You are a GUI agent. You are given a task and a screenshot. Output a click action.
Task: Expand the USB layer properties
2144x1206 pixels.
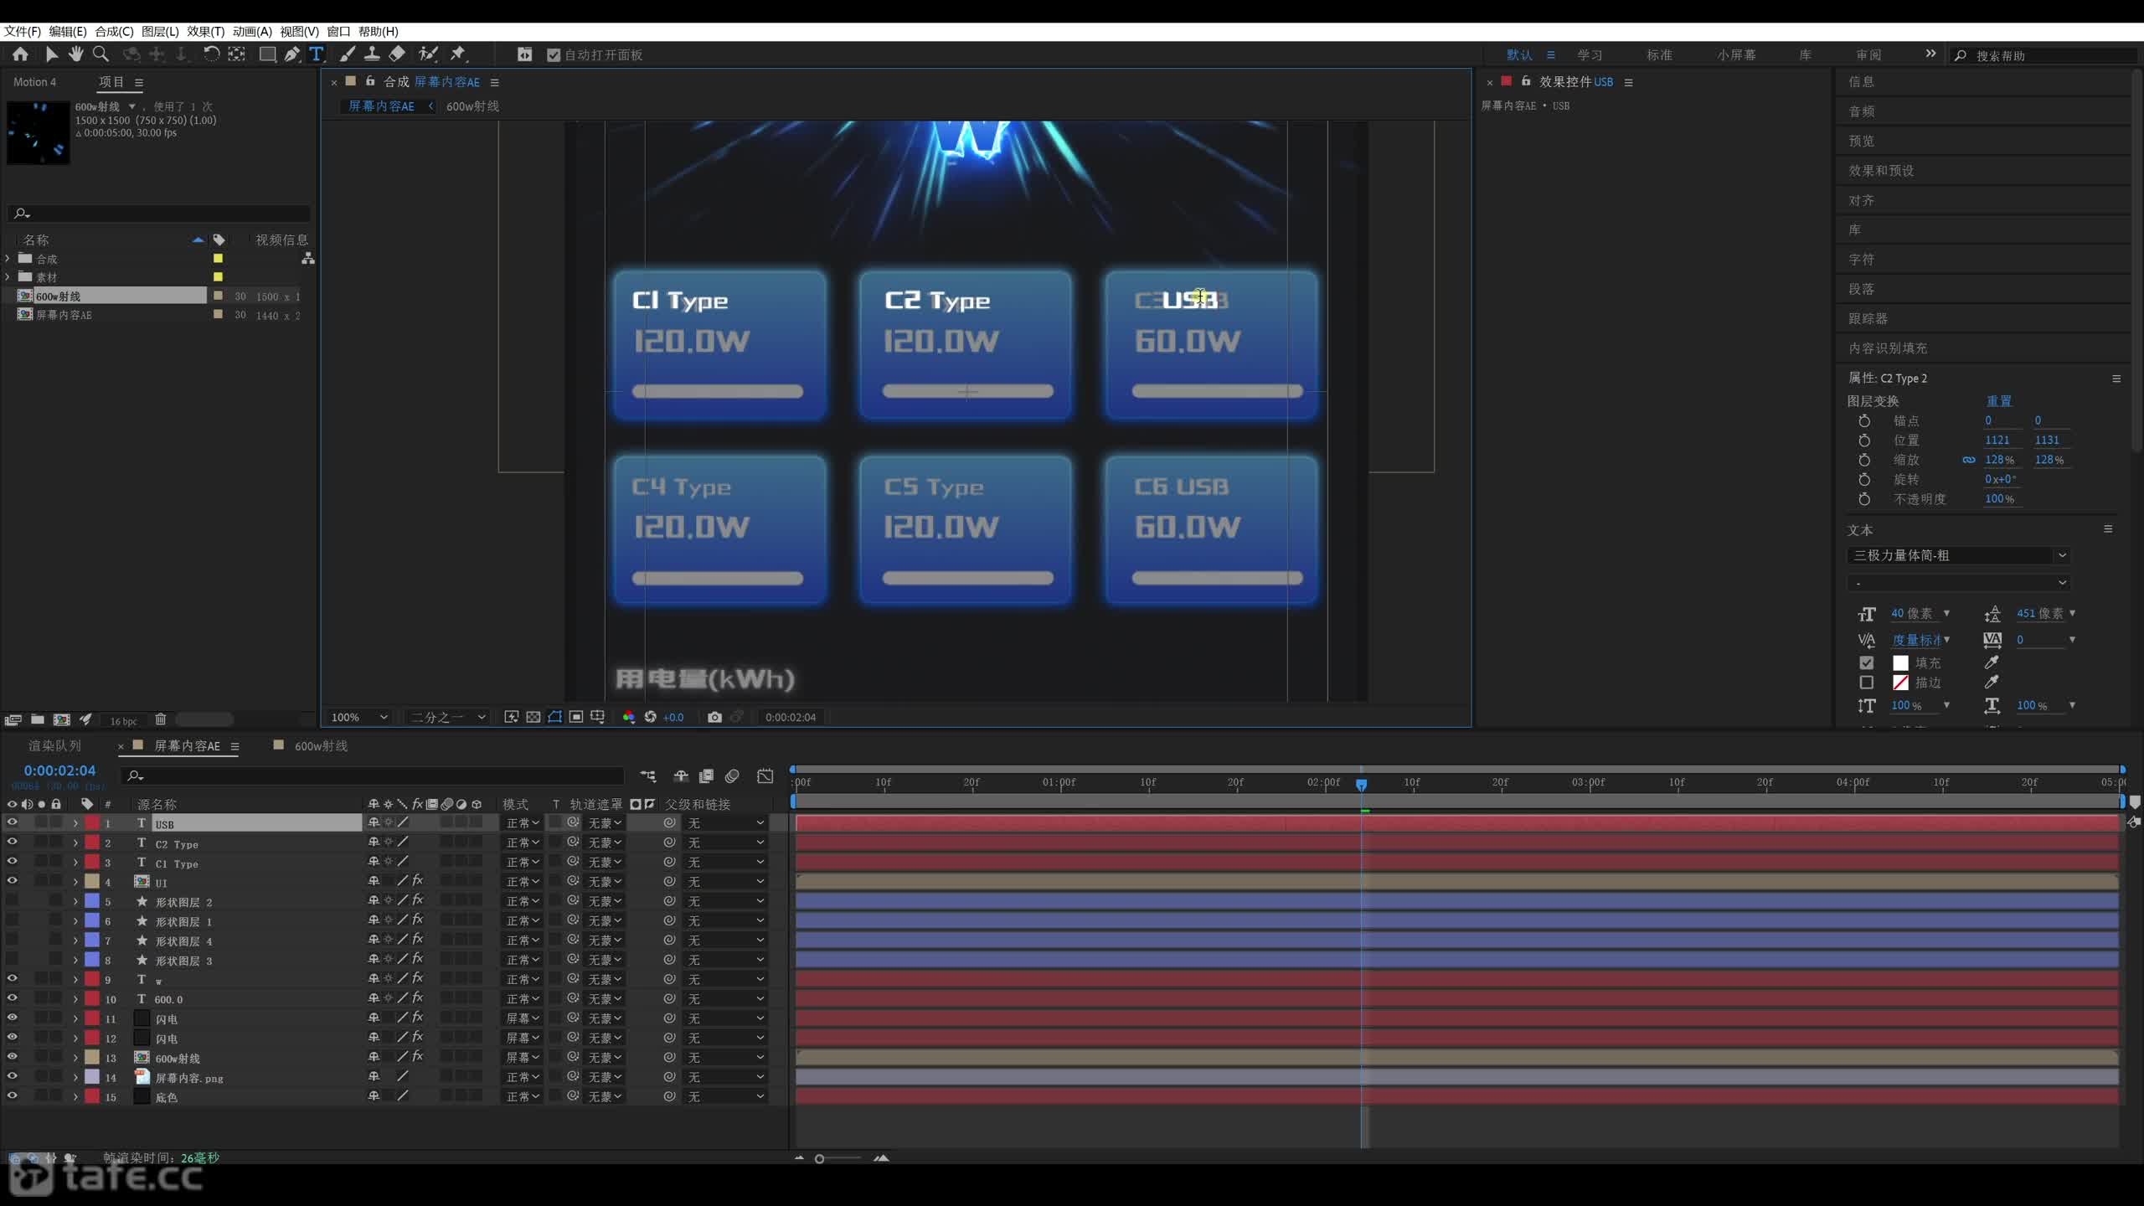[x=75, y=823]
